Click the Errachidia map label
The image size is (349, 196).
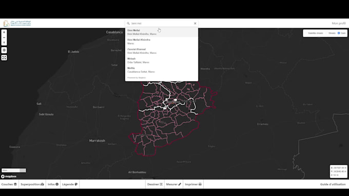point(263,124)
